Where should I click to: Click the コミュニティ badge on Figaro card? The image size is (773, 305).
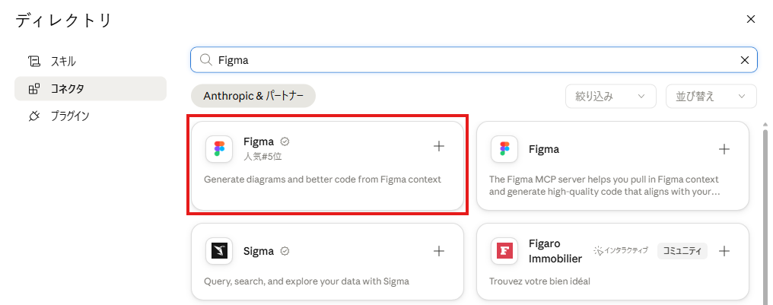[682, 251]
